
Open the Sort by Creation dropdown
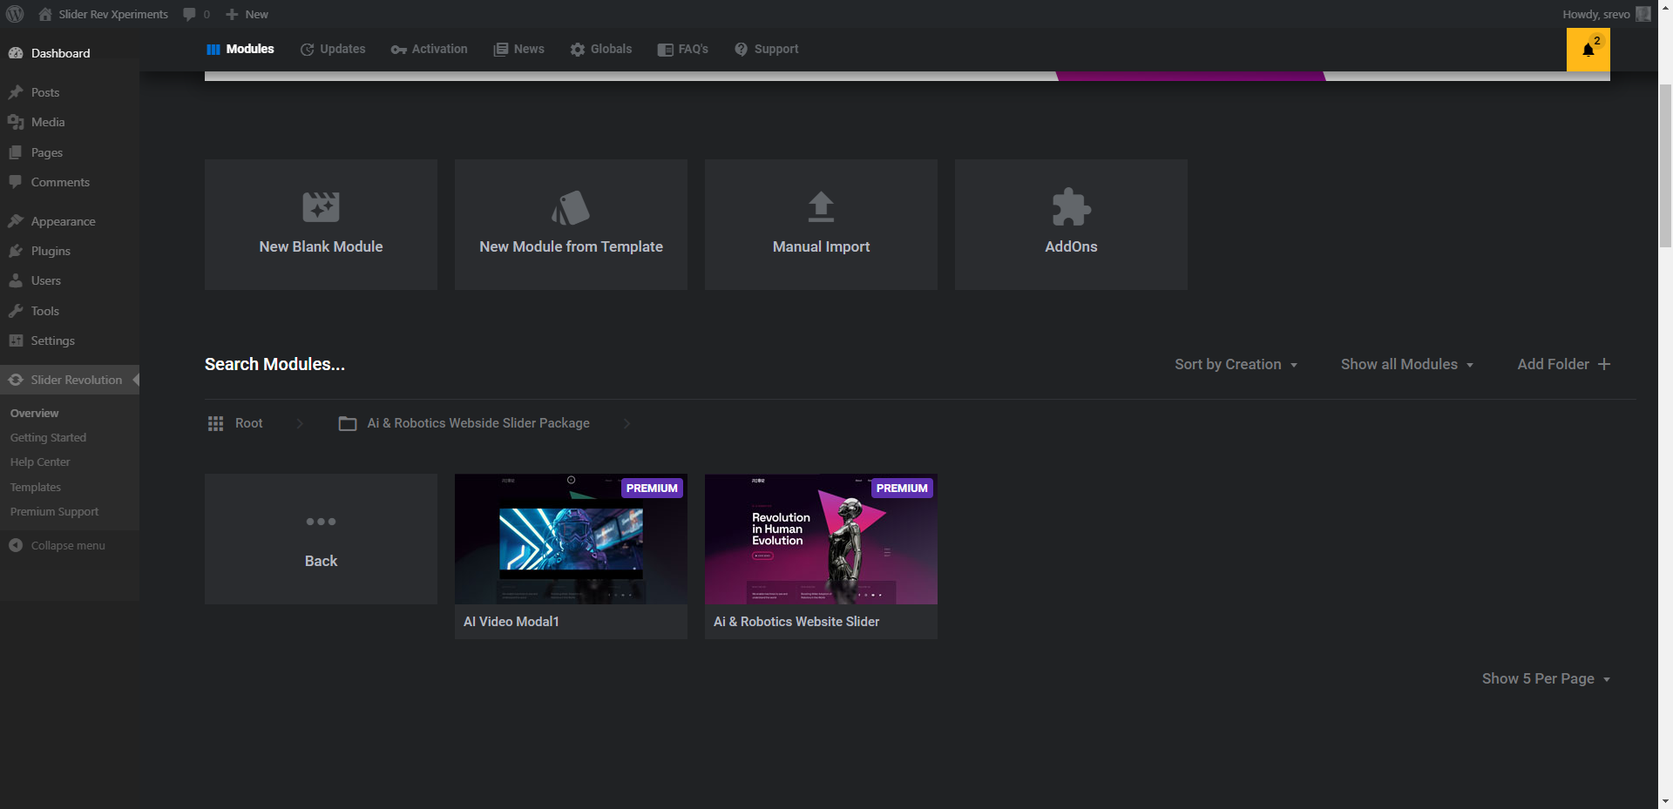[x=1236, y=364]
